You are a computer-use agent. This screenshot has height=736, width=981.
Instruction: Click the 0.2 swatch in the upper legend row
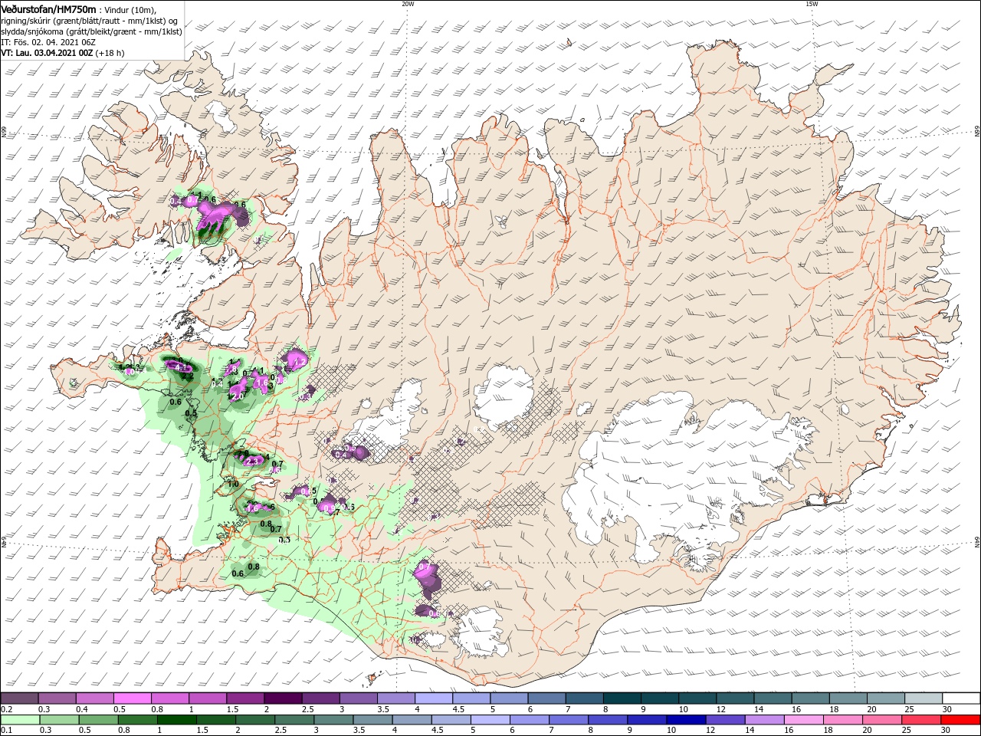point(20,698)
